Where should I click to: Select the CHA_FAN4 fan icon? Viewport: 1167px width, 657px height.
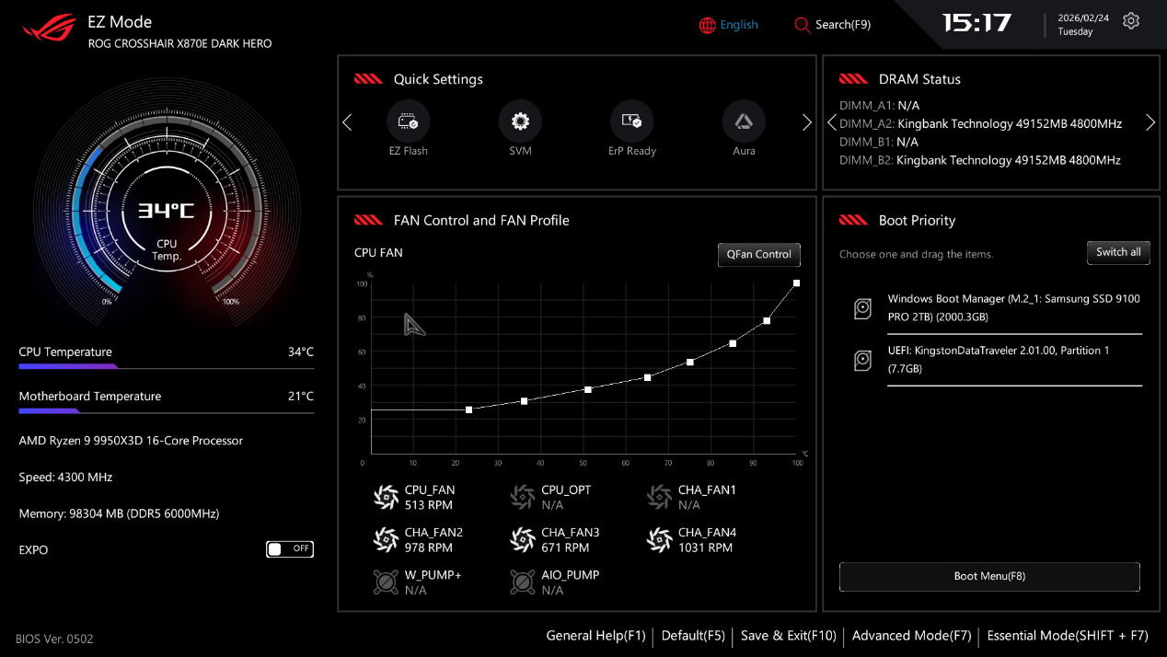click(659, 540)
